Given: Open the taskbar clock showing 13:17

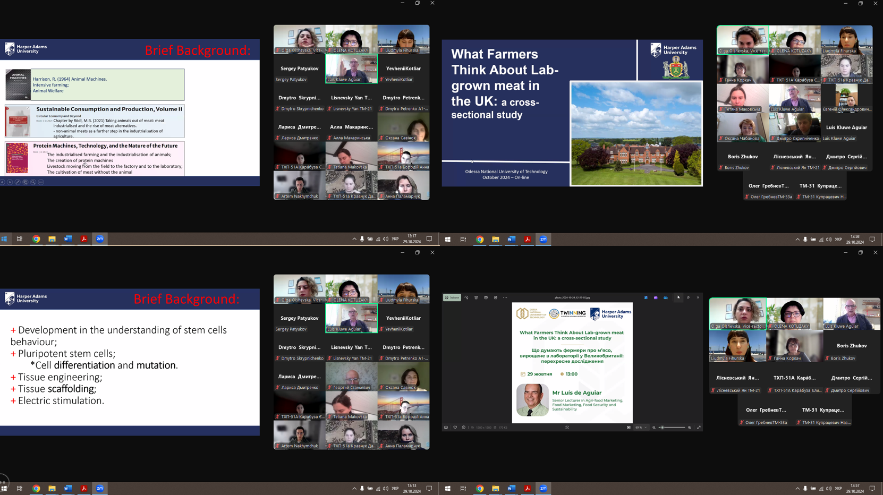Looking at the screenshot, I should tap(412, 239).
